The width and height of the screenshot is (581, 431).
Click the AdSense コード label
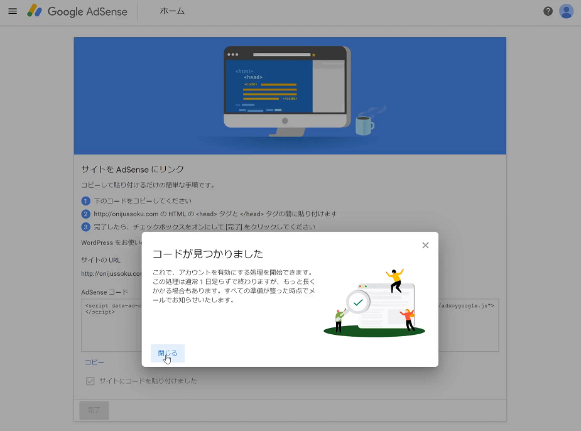[x=104, y=292]
